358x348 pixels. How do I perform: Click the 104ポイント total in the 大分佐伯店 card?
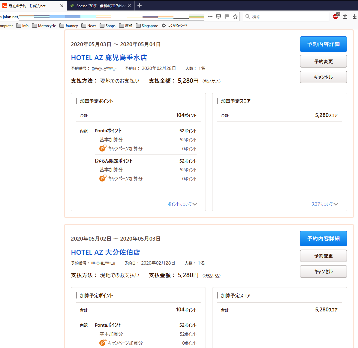click(x=186, y=310)
